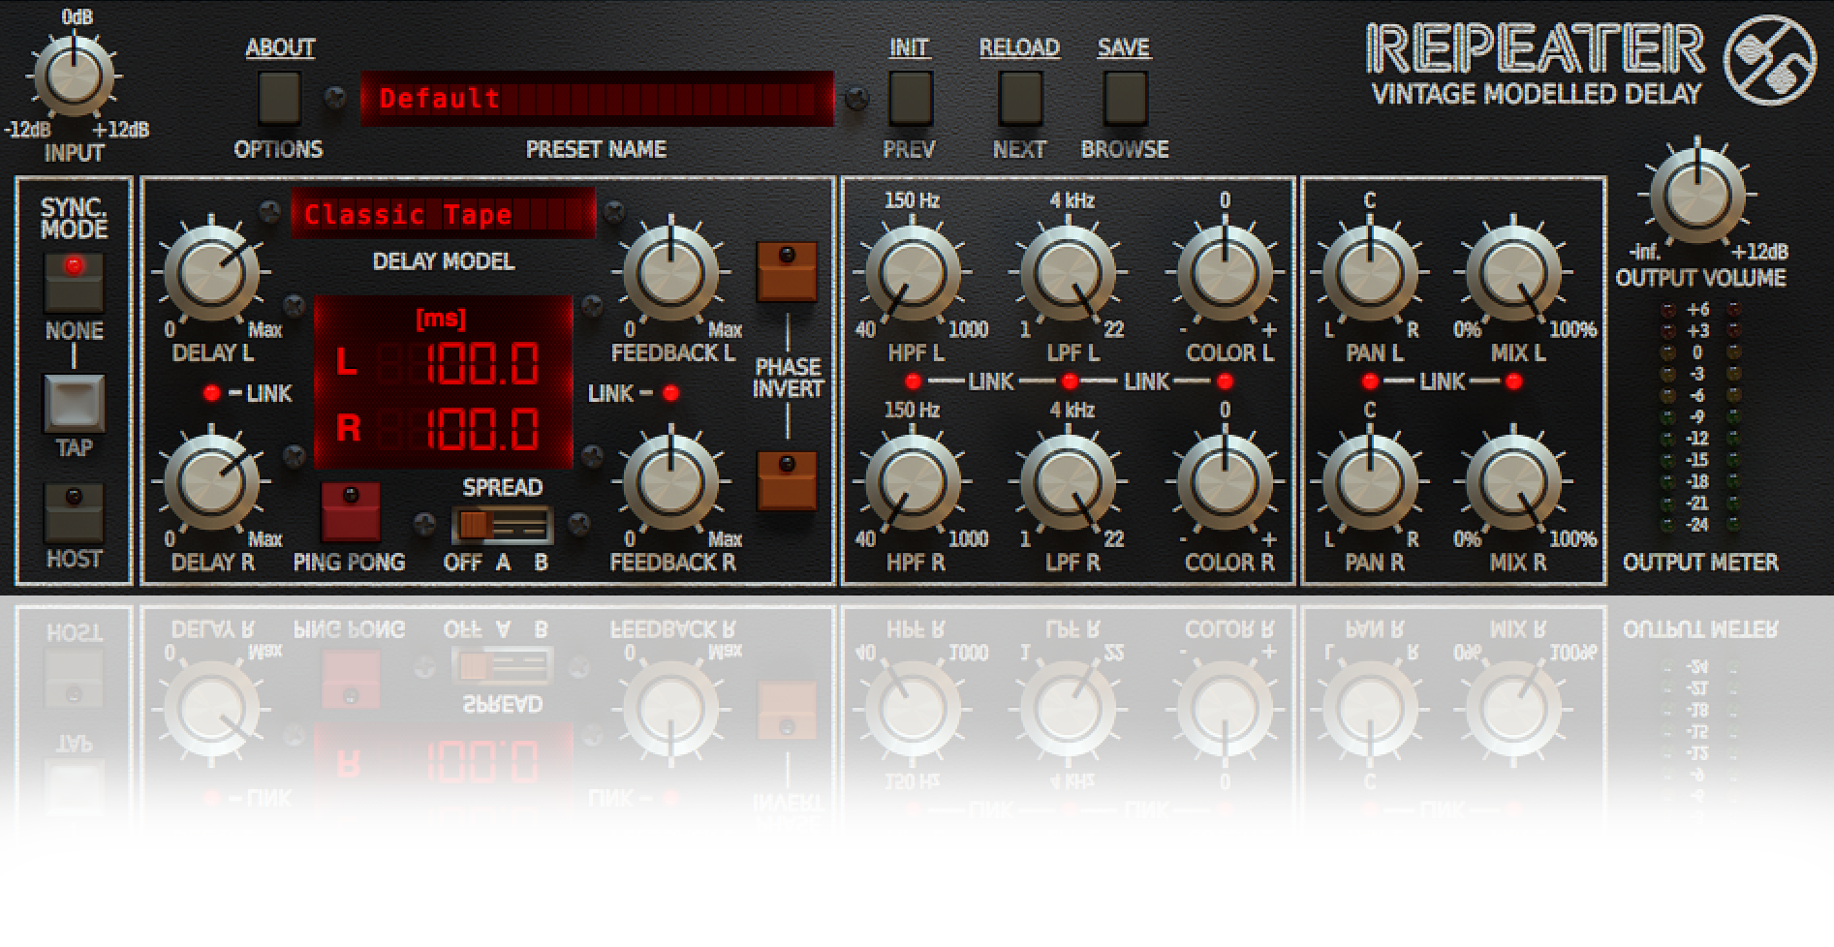The width and height of the screenshot is (1834, 947).
Task: Click the Feedback L knob
Action: 671,273
